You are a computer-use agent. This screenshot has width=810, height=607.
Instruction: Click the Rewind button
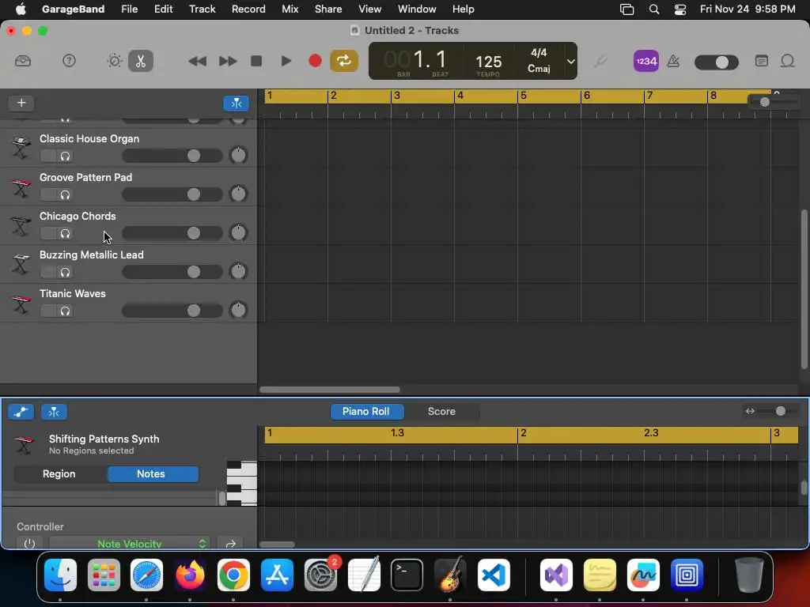click(197, 62)
